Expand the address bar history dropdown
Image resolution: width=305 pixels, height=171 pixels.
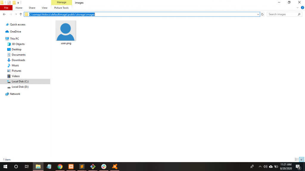pos(258,14)
